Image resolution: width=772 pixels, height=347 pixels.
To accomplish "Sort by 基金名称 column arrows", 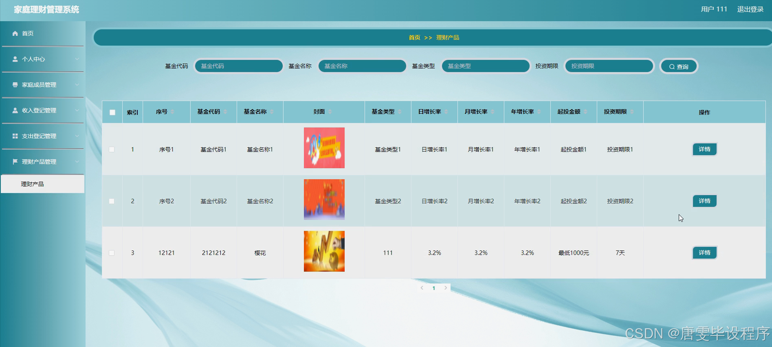I will click(272, 112).
